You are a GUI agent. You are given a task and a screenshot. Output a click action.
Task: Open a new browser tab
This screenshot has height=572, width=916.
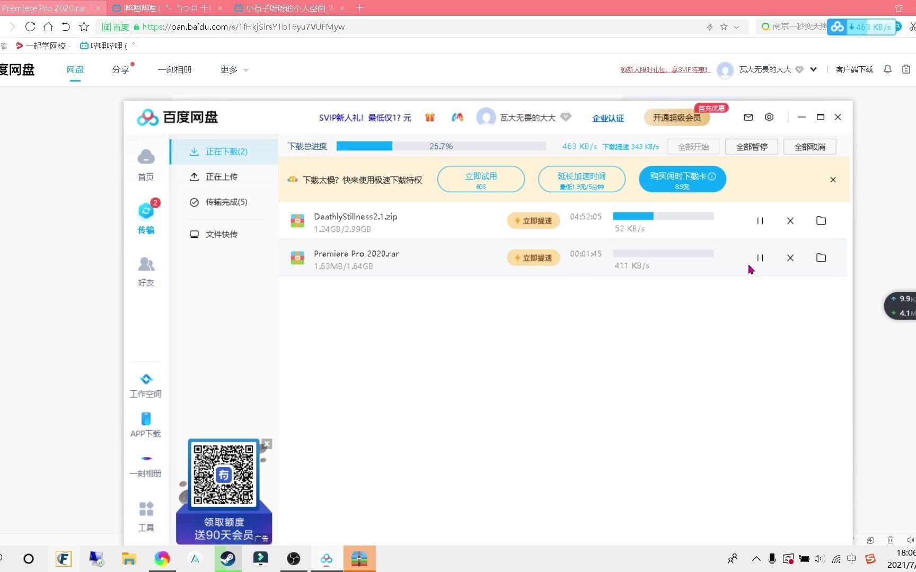coord(359,8)
